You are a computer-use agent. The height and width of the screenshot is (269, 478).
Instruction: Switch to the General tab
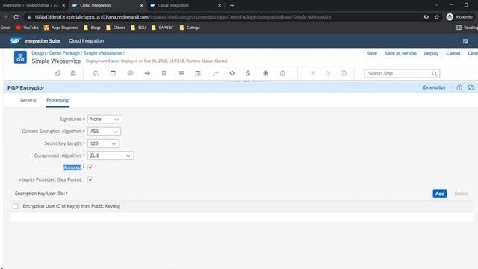click(x=28, y=100)
